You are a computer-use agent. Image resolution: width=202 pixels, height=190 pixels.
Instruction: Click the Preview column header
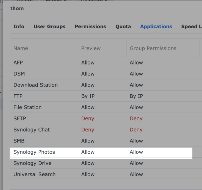coord(102,48)
